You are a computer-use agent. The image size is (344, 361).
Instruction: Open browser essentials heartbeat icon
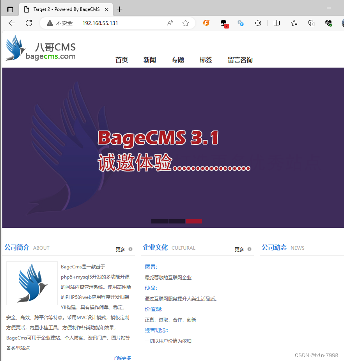328,23
